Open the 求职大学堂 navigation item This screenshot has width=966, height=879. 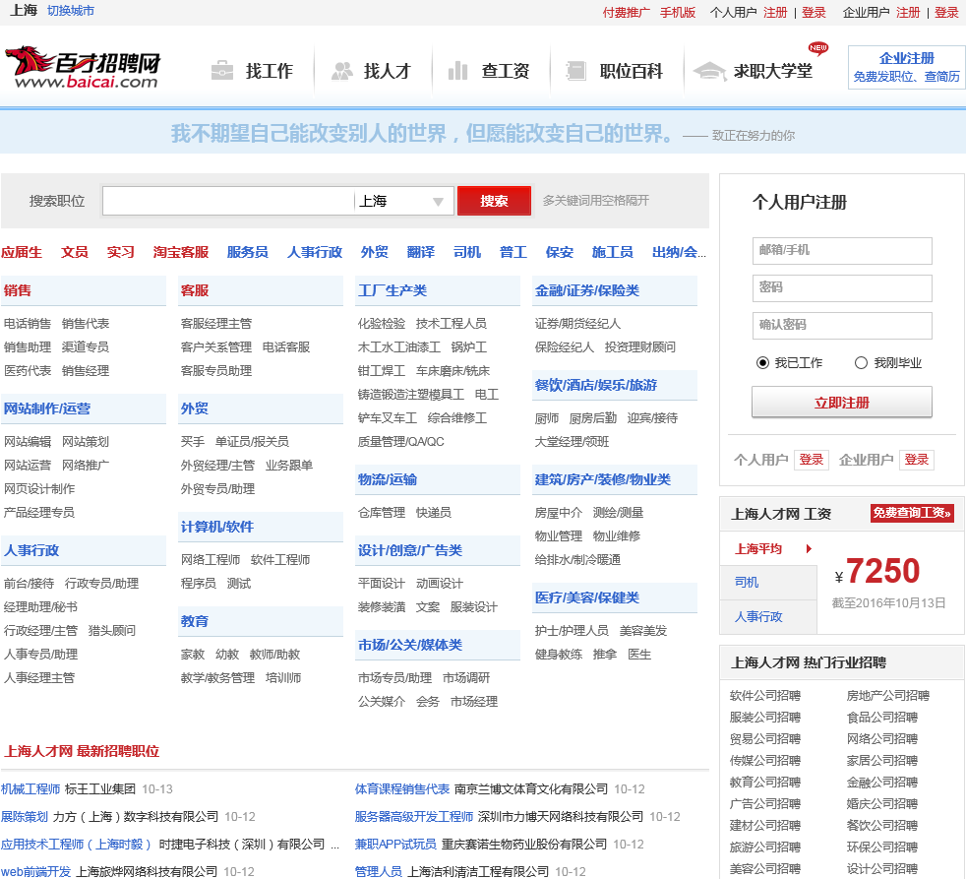[x=772, y=71]
